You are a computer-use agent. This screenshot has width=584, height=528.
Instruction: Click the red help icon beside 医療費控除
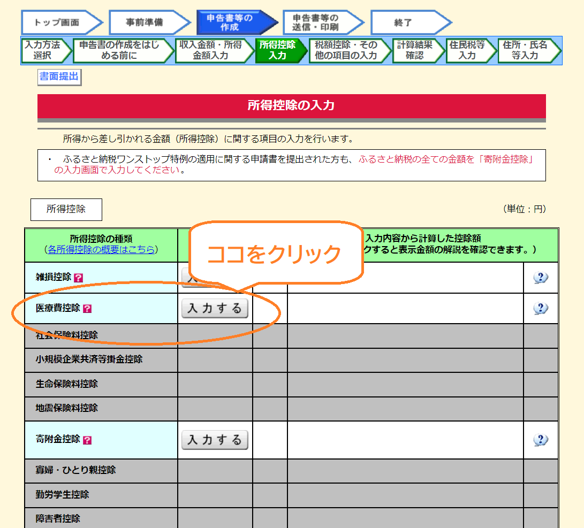point(87,309)
